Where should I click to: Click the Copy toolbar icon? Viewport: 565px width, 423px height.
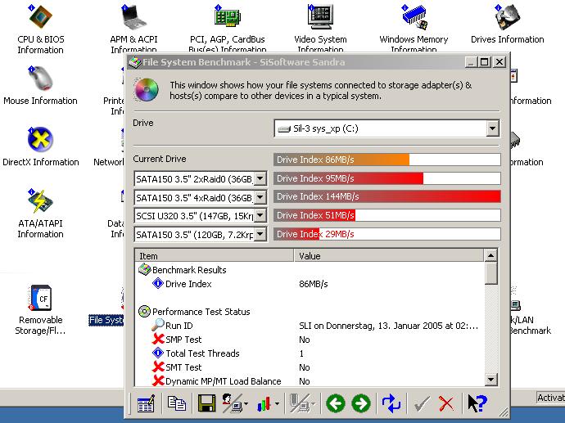coord(177,403)
